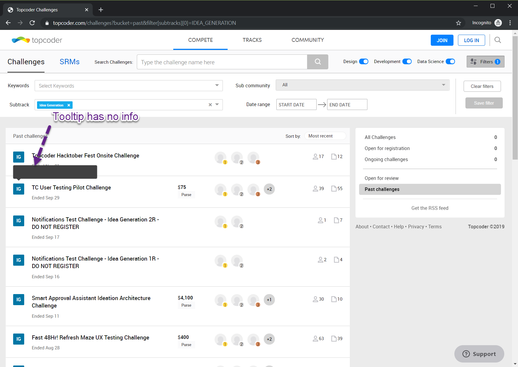Open the site search magnifier in header
The height and width of the screenshot is (367, 518).
point(498,40)
